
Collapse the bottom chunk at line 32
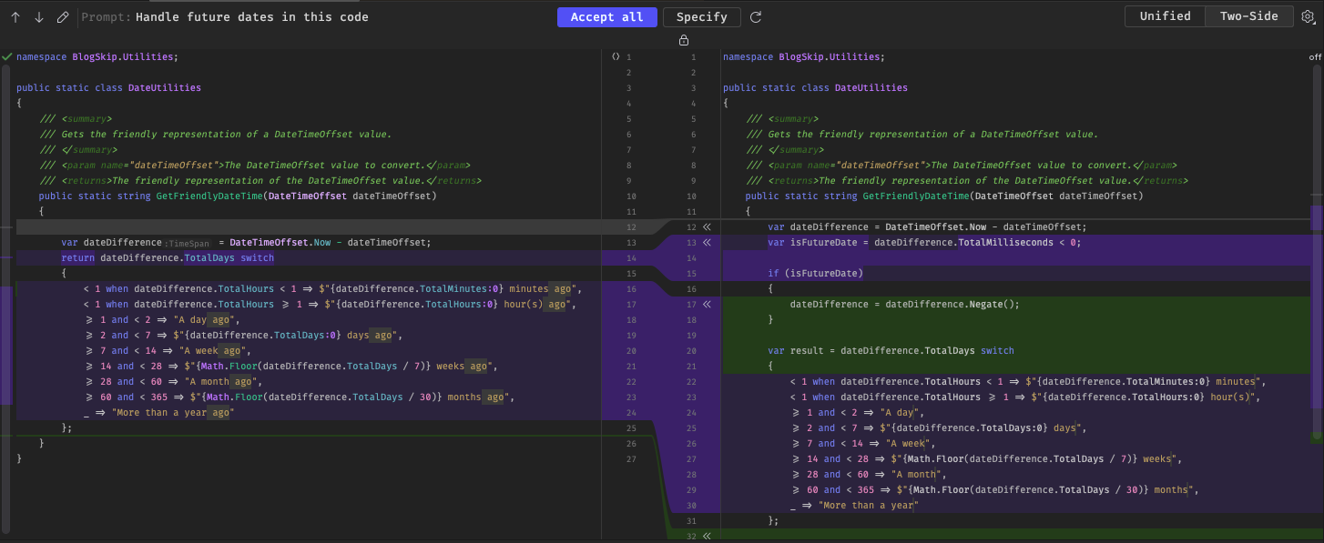point(708,536)
